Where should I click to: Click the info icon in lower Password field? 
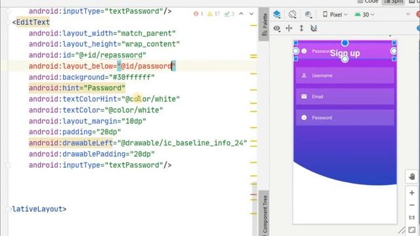(304, 117)
